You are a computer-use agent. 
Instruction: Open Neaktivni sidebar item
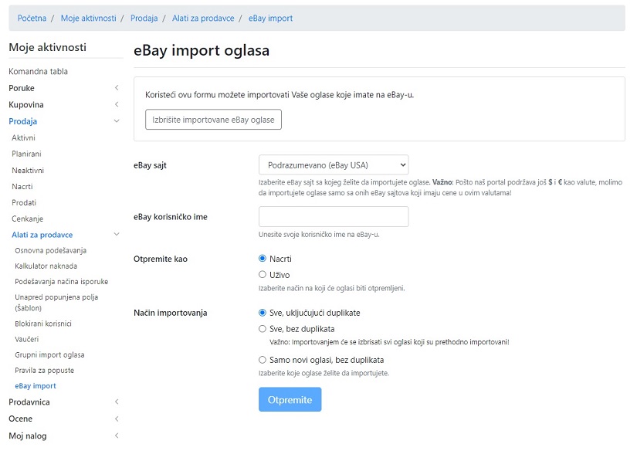(x=28, y=170)
